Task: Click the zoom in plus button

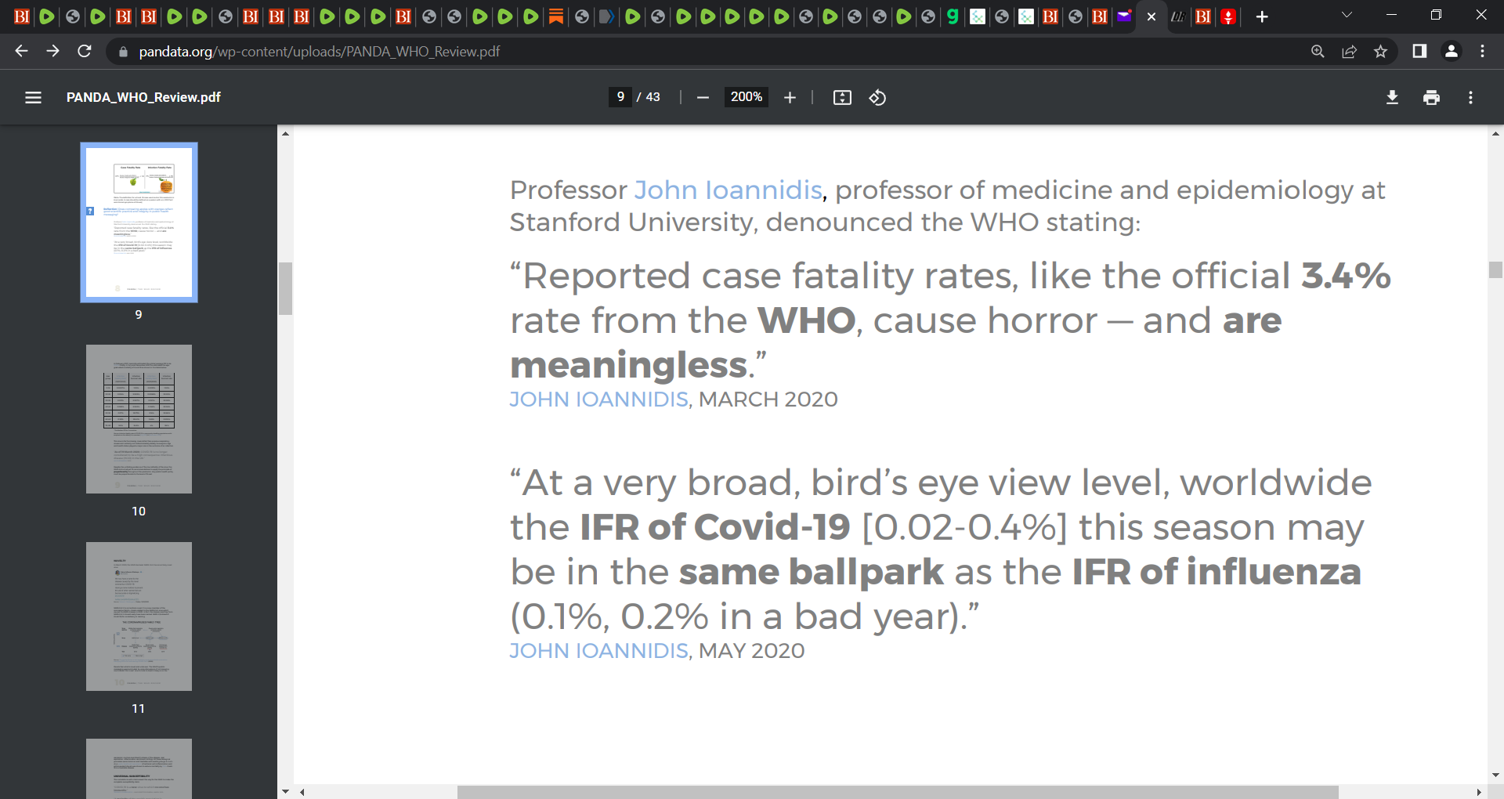Action: [790, 97]
